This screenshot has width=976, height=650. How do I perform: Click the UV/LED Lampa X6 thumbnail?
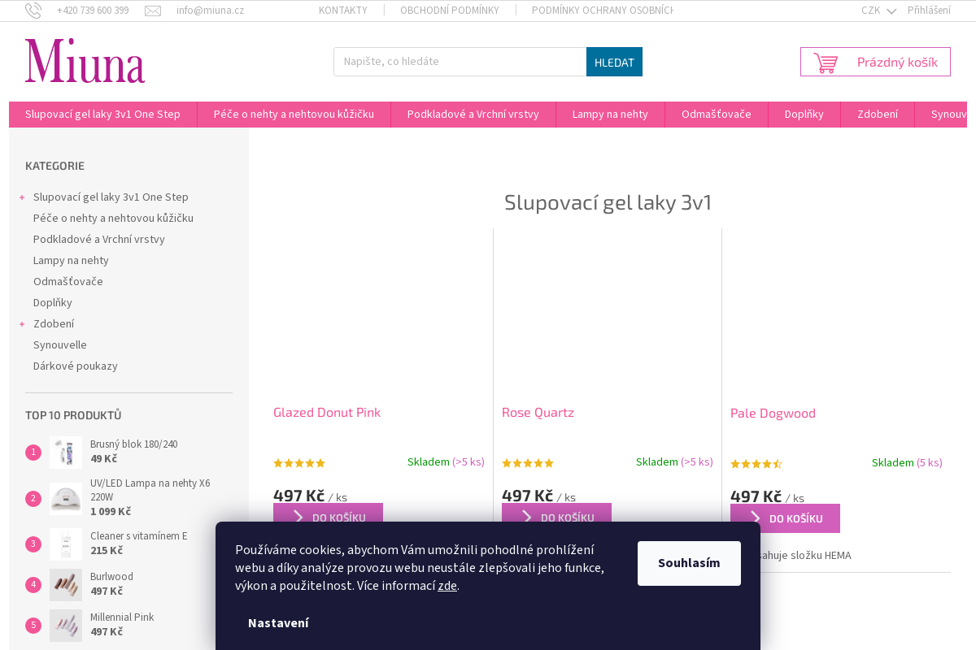pyautogui.click(x=66, y=499)
